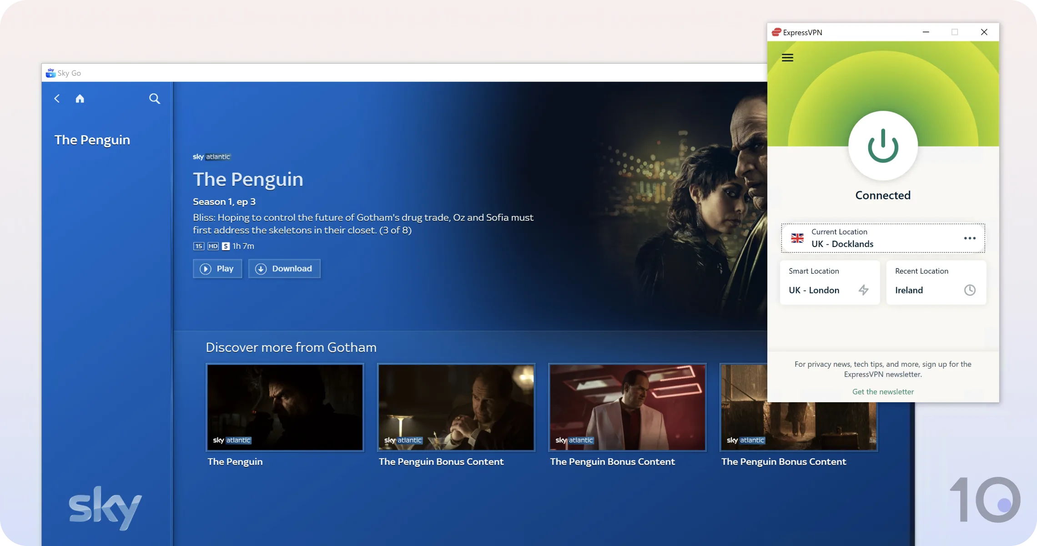The width and height of the screenshot is (1037, 546).
Task: Select The Penguin in left sidebar
Action: (92, 140)
